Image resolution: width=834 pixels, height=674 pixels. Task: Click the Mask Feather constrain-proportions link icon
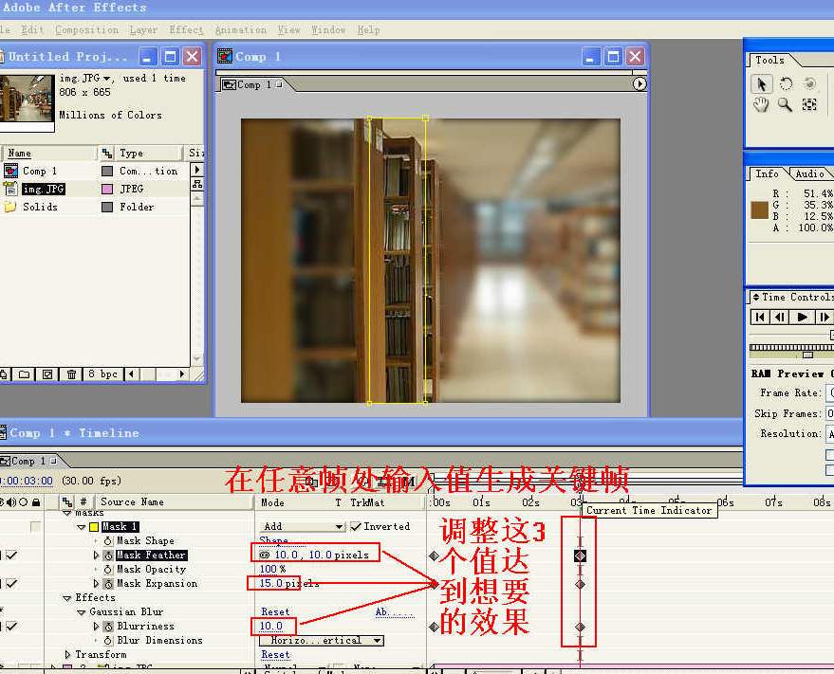(265, 555)
